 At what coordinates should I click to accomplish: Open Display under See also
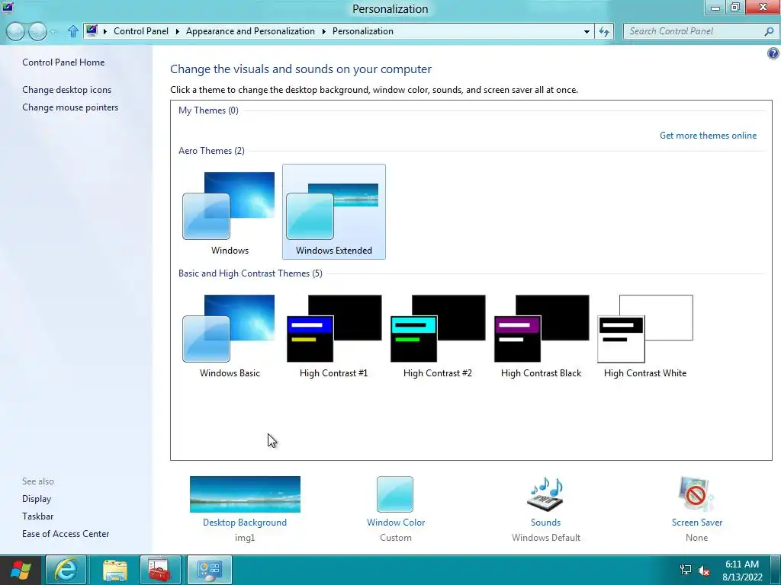(37, 498)
